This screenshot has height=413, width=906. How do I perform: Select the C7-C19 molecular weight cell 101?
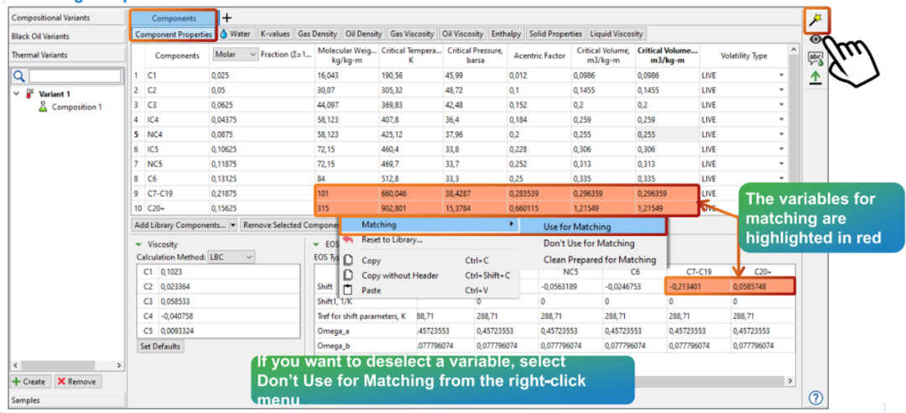[346, 193]
